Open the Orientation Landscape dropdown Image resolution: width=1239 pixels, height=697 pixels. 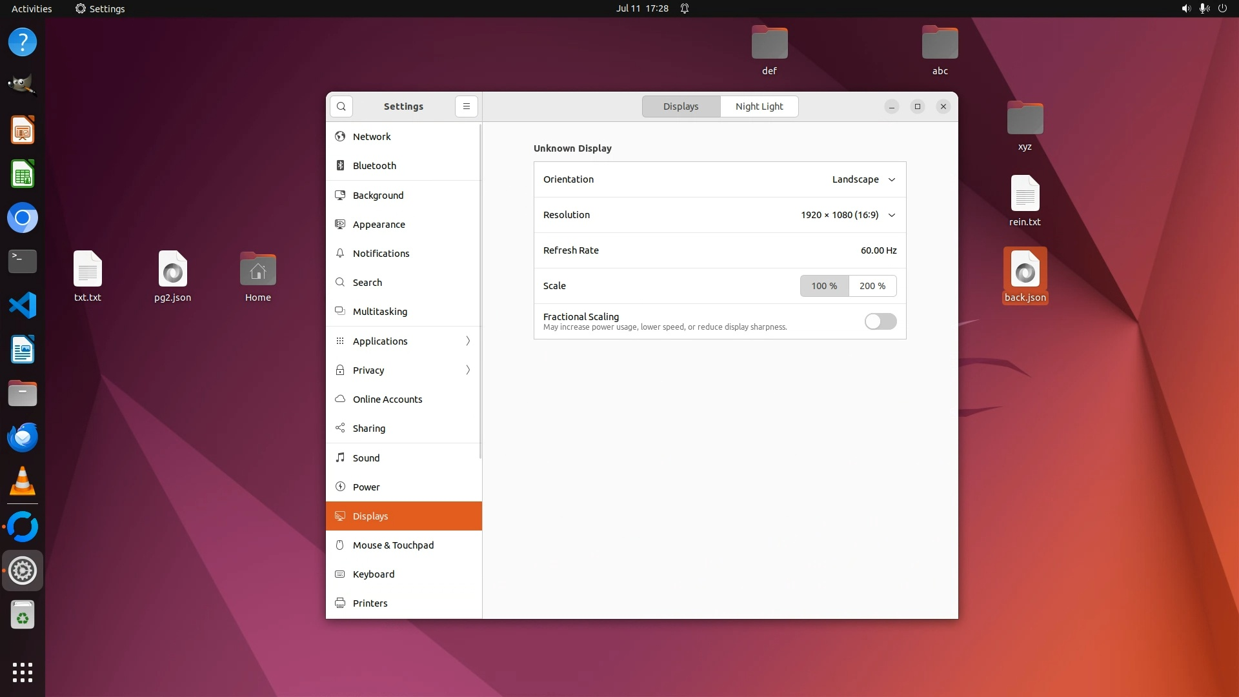click(x=863, y=179)
